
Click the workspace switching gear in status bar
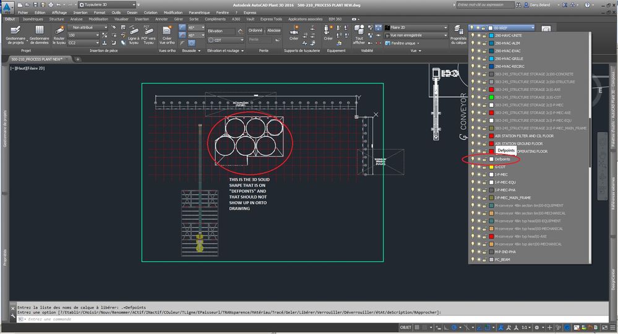pos(536,328)
